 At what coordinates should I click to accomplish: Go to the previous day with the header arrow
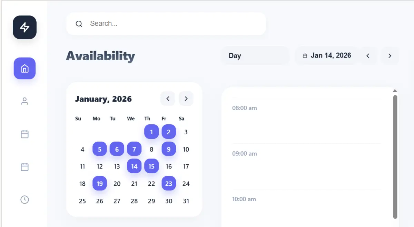pyautogui.click(x=368, y=56)
